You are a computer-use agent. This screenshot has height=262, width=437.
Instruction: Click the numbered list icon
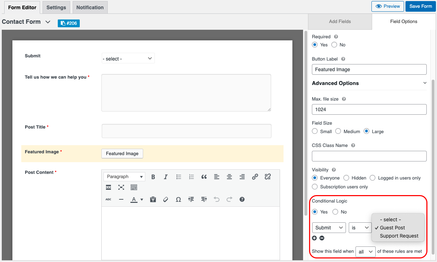point(191,177)
